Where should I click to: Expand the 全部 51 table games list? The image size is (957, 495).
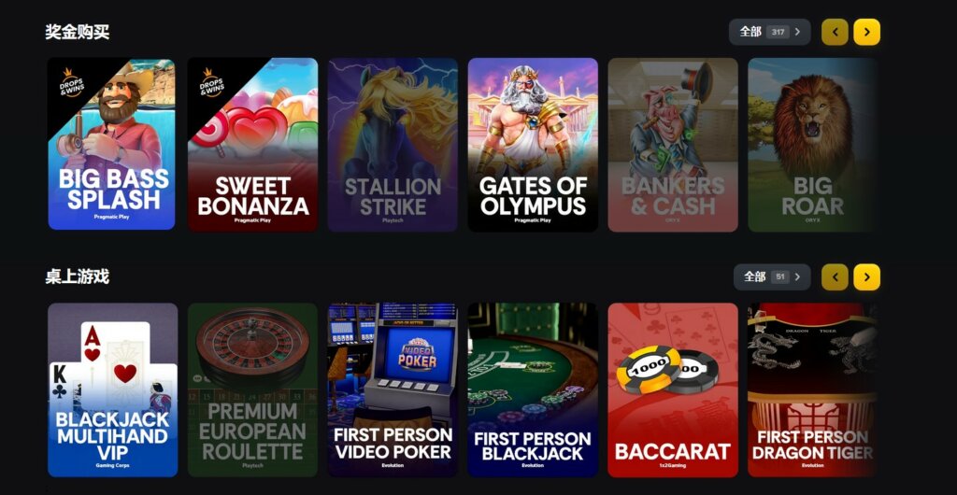click(772, 276)
